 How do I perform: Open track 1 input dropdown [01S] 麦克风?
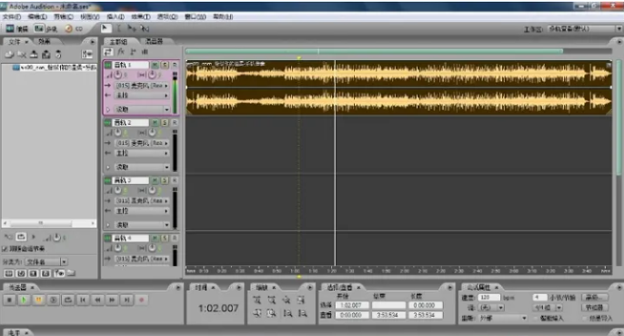pos(142,86)
